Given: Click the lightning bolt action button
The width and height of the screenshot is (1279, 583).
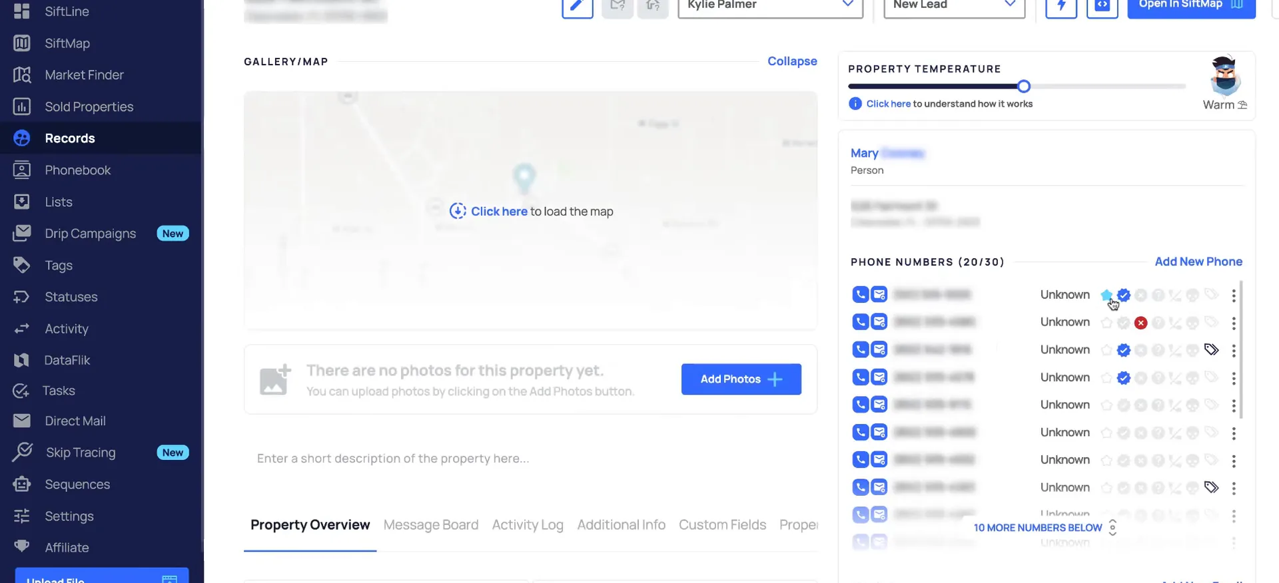Looking at the screenshot, I should click(1061, 5).
